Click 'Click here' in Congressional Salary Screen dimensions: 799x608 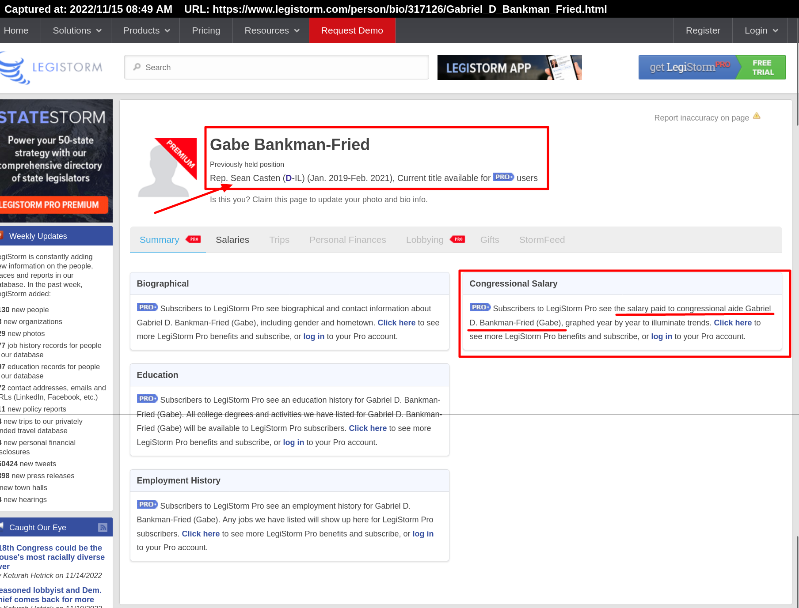pyautogui.click(x=733, y=323)
